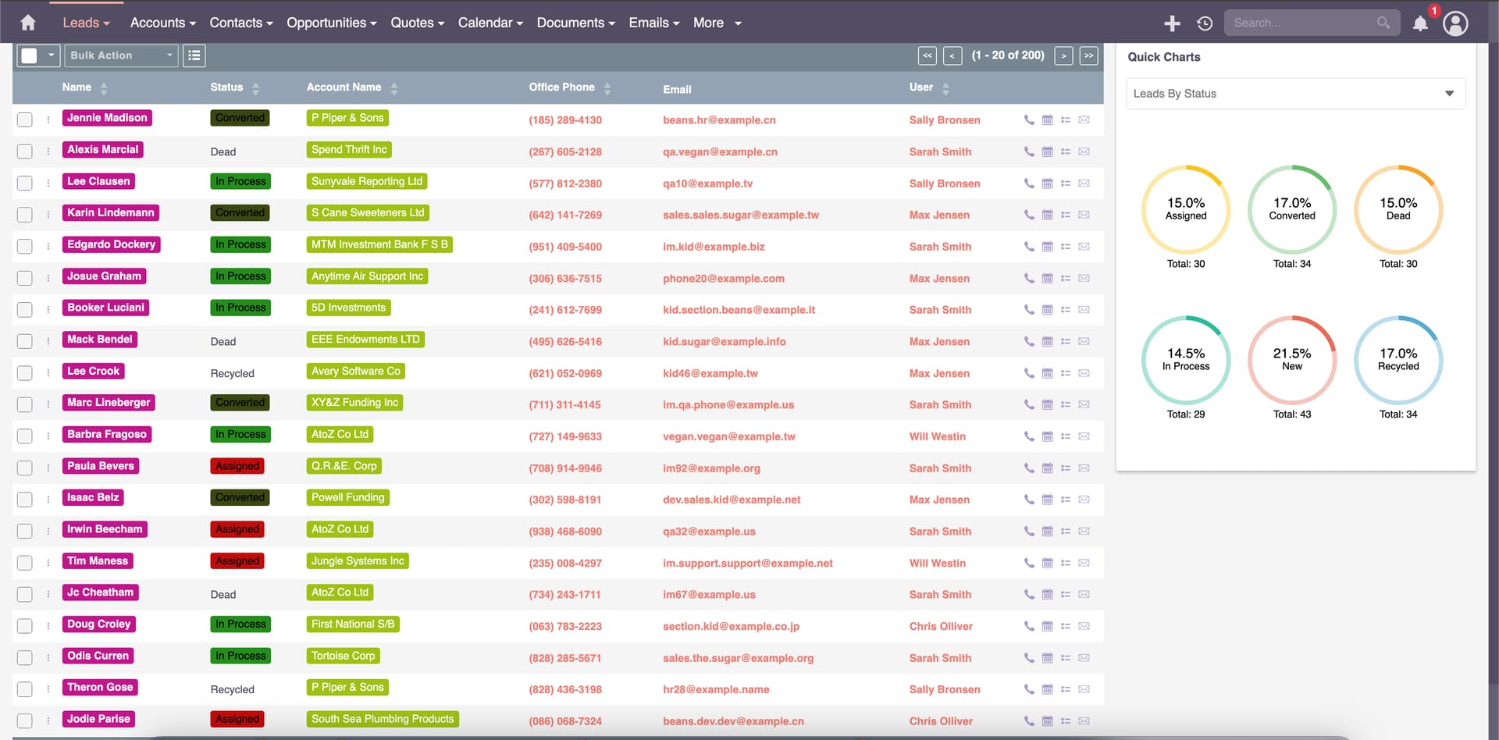Viewport: 1499px width, 740px height.
Task: Expand the More navigation dropdown
Action: coord(717,23)
